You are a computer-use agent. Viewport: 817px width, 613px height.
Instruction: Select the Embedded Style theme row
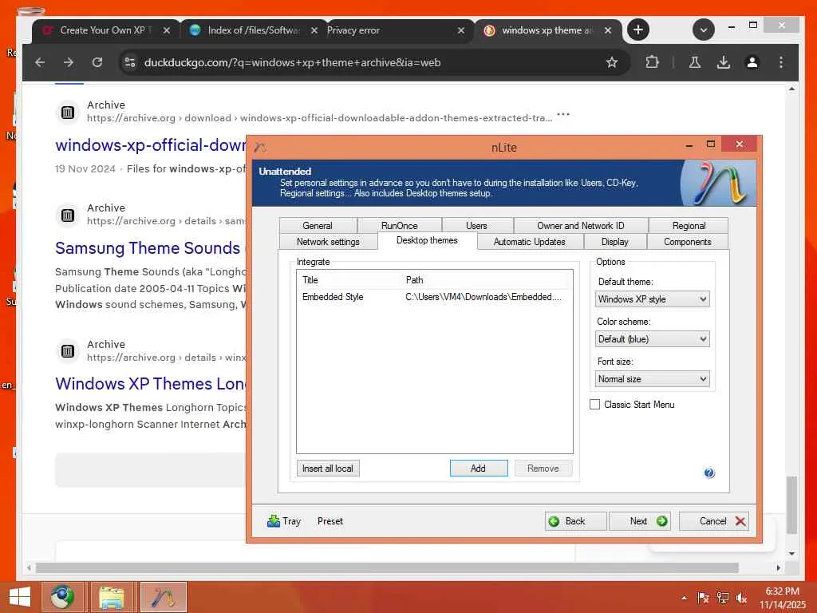[434, 297]
